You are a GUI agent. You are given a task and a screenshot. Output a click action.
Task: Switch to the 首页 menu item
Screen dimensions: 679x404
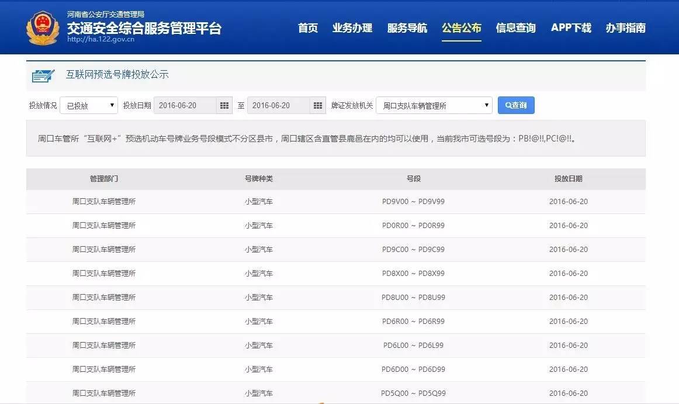[308, 27]
